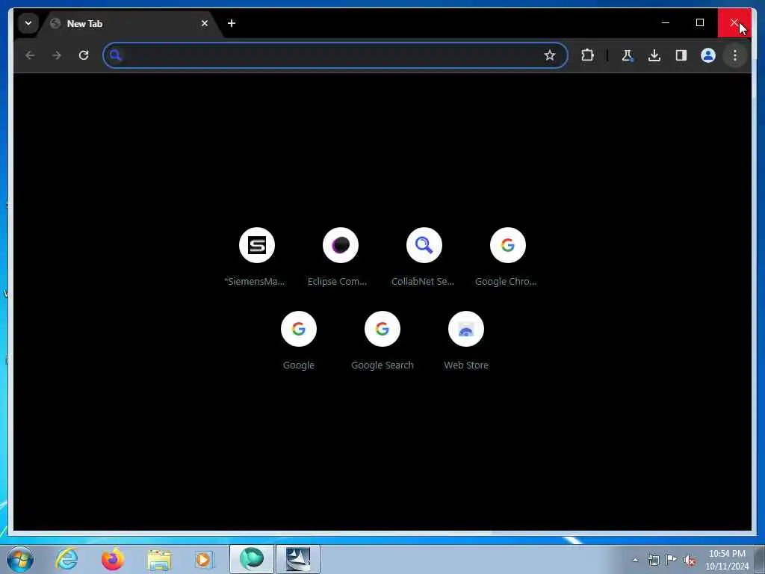765x574 pixels.
Task: Launch Firefox from taskbar
Action: [x=113, y=559]
